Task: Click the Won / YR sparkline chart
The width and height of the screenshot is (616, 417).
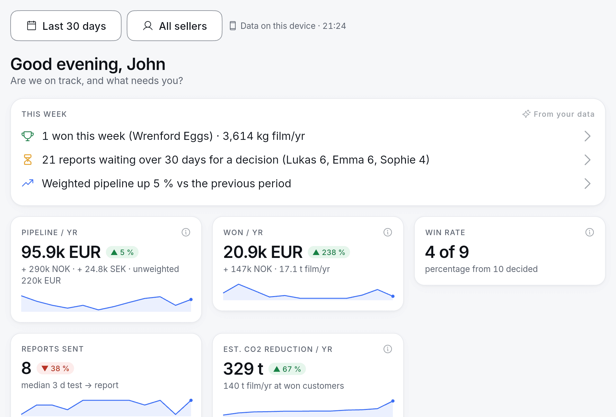Action: [308, 292]
